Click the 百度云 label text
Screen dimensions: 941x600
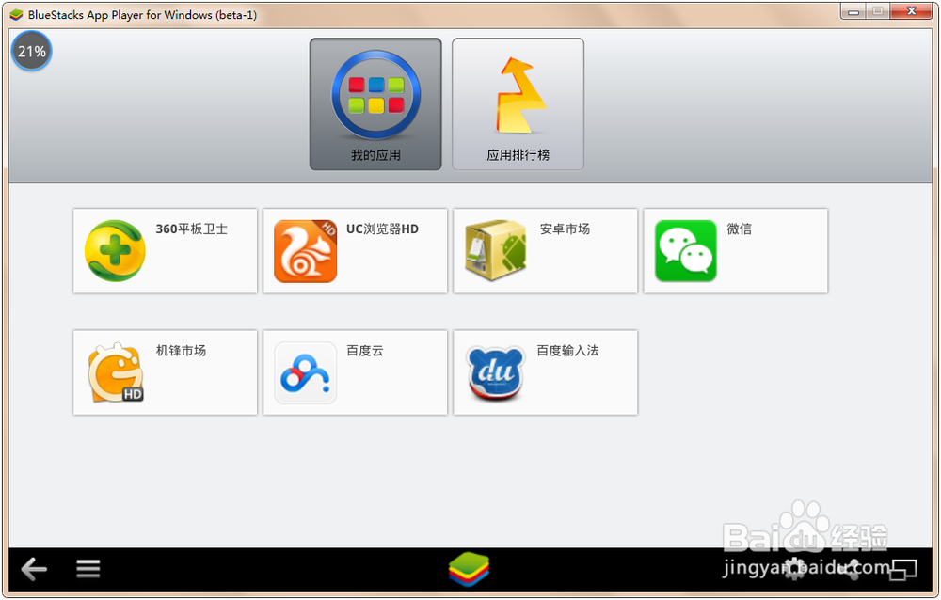click(x=364, y=351)
